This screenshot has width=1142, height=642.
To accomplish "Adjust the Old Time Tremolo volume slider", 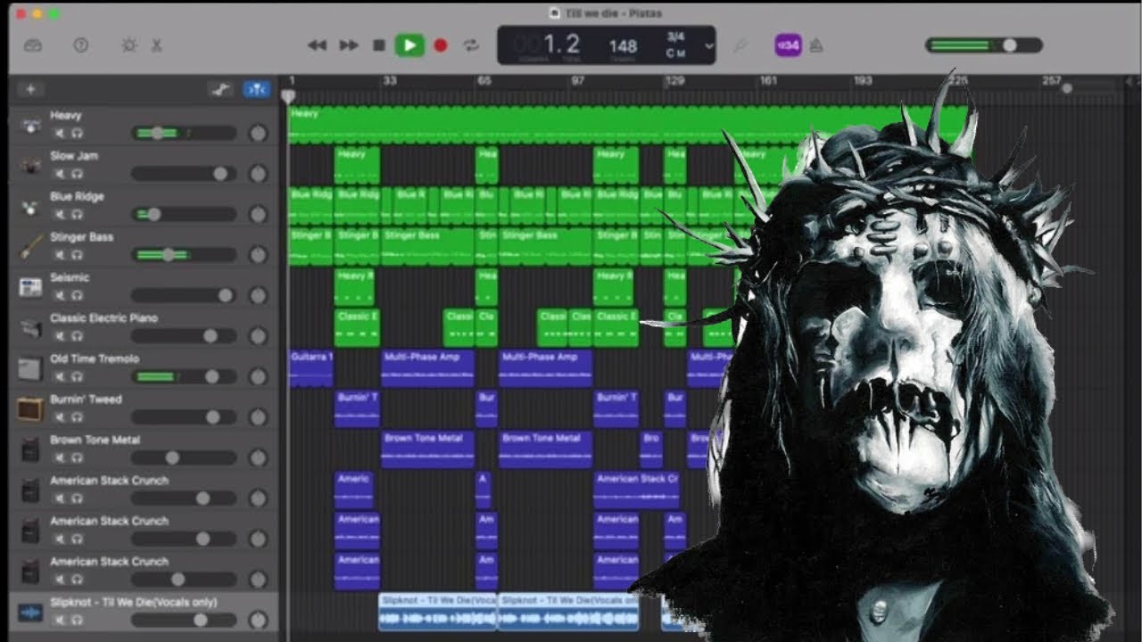I will (184, 376).
